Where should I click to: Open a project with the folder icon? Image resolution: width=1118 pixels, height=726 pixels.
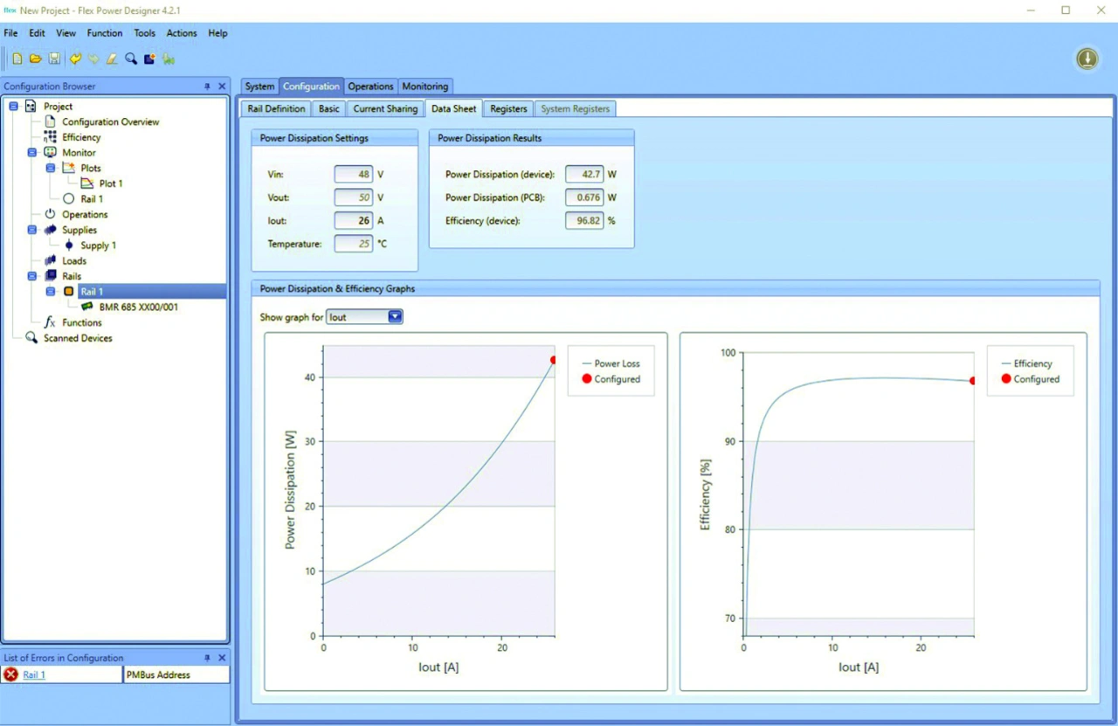click(36, 59)
